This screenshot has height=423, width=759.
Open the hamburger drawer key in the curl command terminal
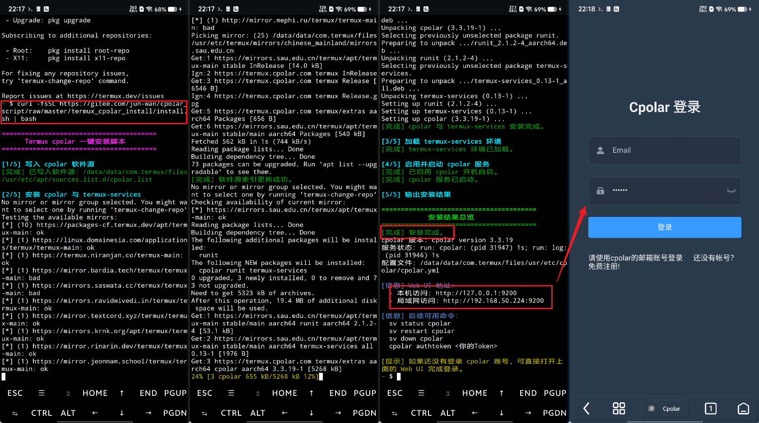point(42,393)
